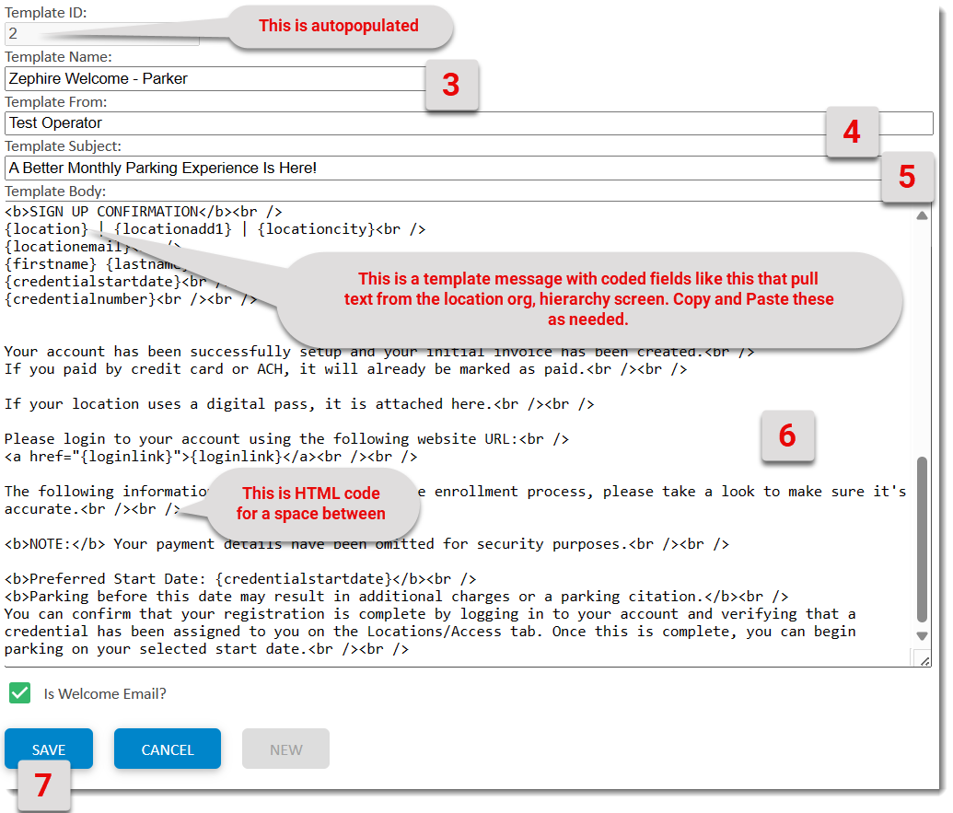The width and height of the screenshot is (953, 813).
Task: Click the body scrollbar down arrow
Action: tap(922, 636)
